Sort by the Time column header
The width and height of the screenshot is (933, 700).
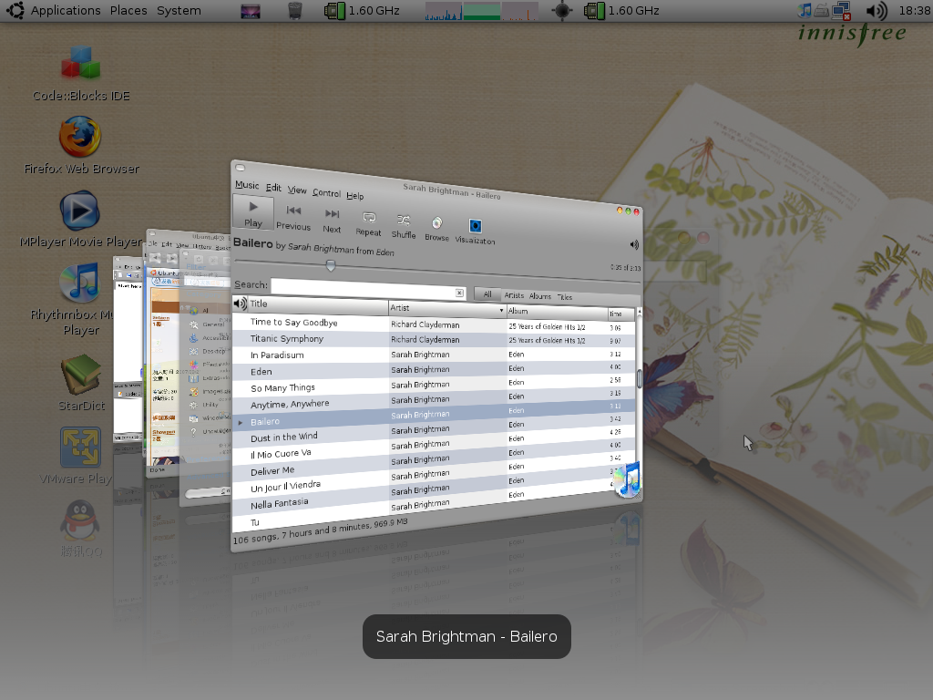pos(621,314)
